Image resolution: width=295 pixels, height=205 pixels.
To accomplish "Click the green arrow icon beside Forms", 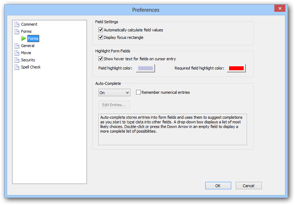I will click(x=24, y=39).
